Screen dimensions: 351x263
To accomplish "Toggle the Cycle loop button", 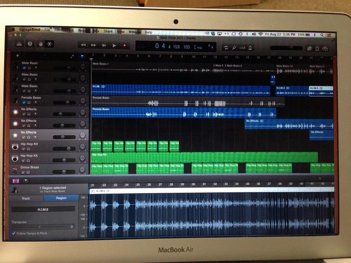I will [x=226, y=47].
